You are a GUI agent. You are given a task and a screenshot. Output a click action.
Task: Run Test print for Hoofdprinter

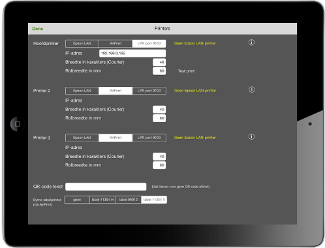(186, 71)
